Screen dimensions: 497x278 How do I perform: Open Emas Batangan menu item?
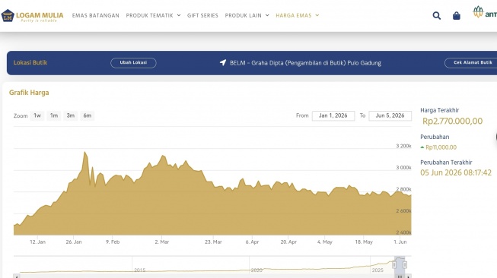(95, 15)
